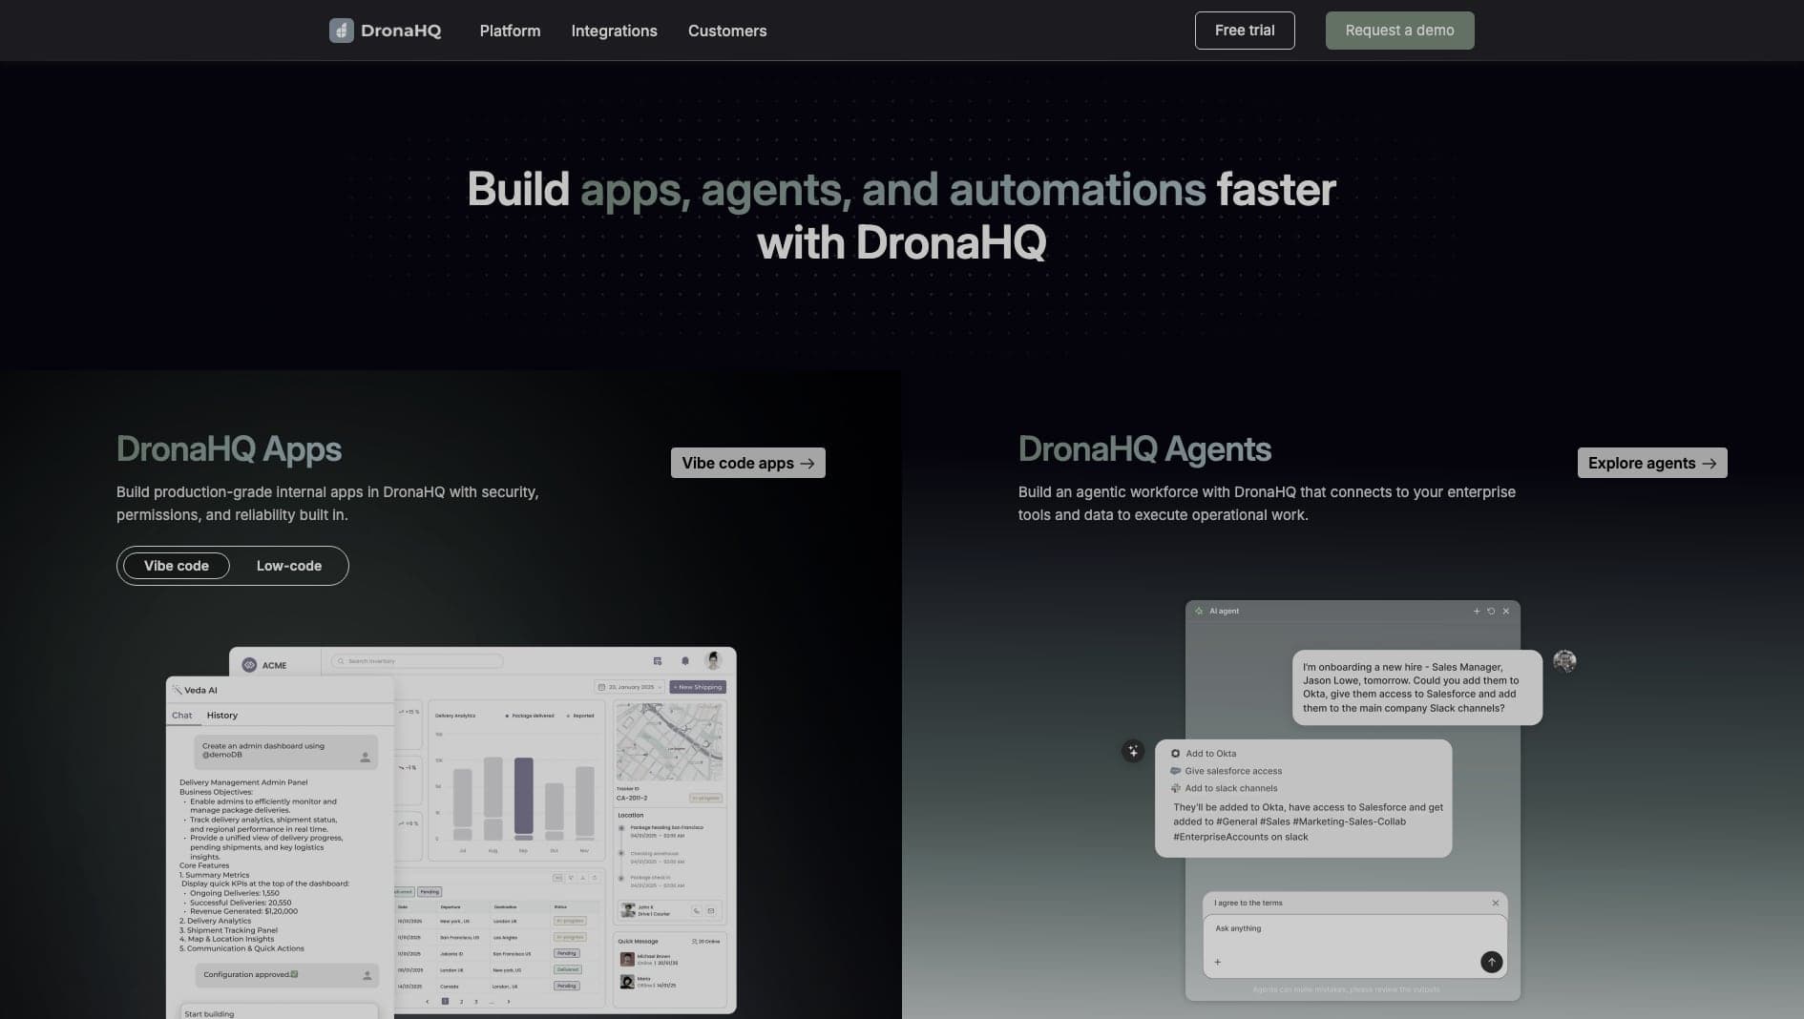Open the 23, January 2025 date dropdown

click(629, 687)
